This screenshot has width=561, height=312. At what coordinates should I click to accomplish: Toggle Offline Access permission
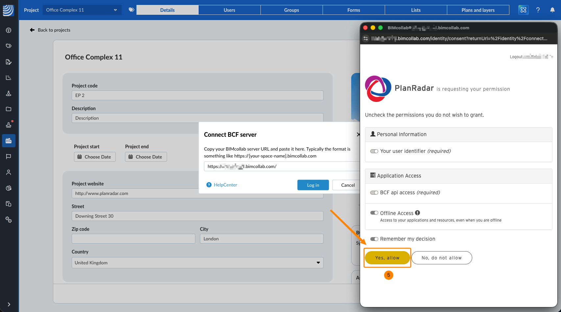coord(374,213)
